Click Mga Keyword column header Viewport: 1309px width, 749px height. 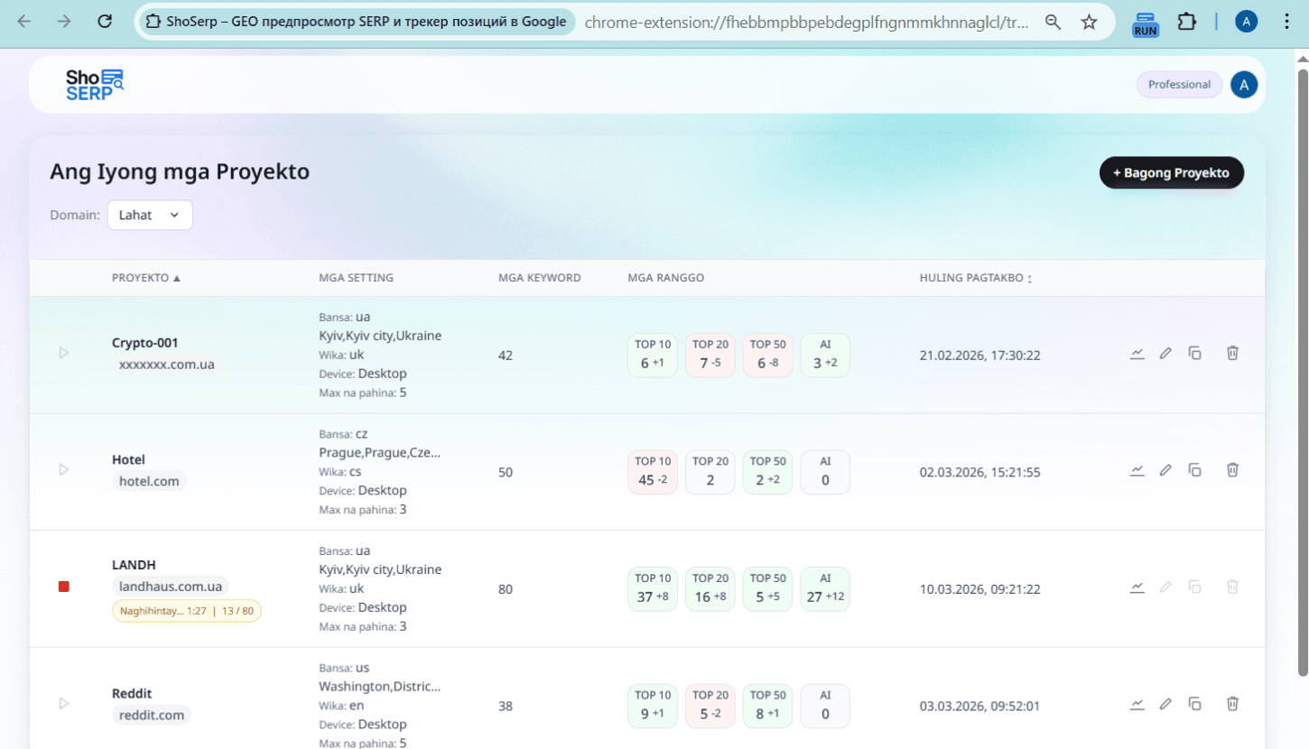click(540, 278)
